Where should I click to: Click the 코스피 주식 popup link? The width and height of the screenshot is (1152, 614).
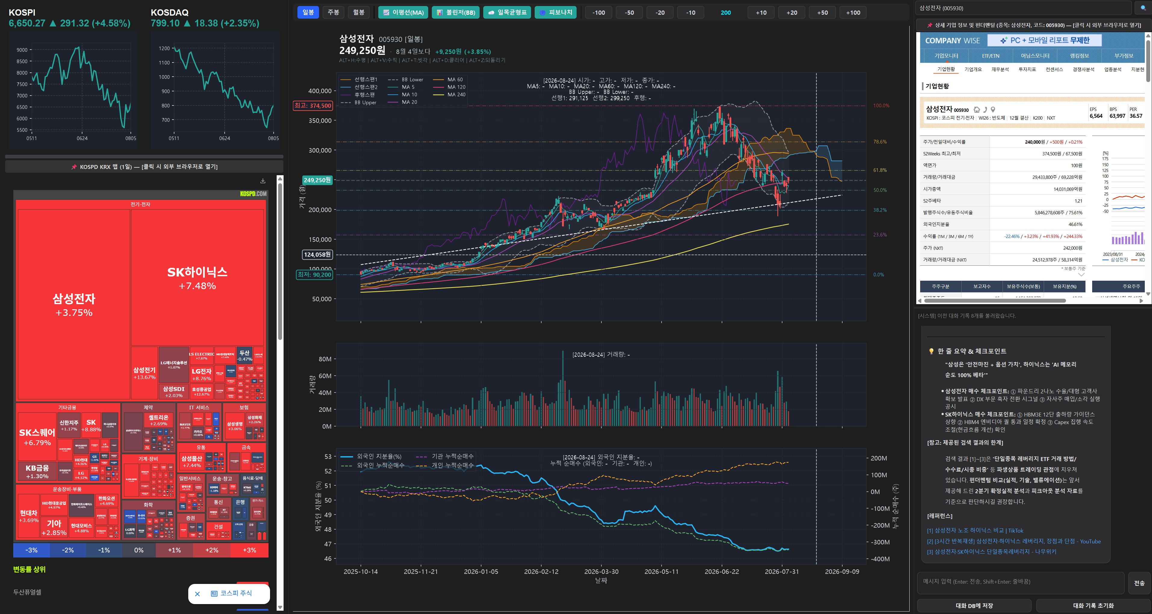pos(231,594)
